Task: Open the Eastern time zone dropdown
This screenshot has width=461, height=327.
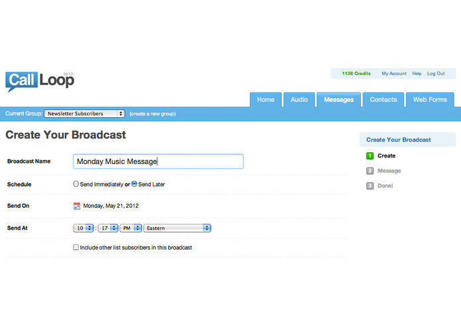Action: [177, 228]
